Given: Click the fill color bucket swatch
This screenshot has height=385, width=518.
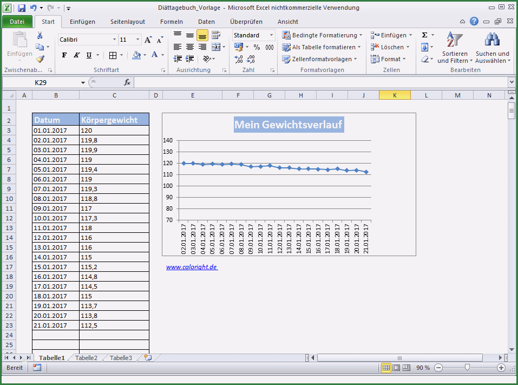Looking at the screenshot, I should coord(136,55).
